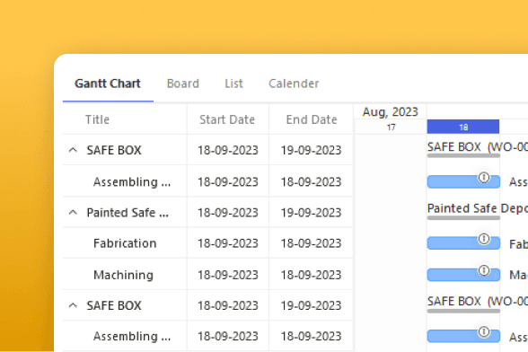
Task: Click the Fabrication blue Gantt bar
Action: 463,243
